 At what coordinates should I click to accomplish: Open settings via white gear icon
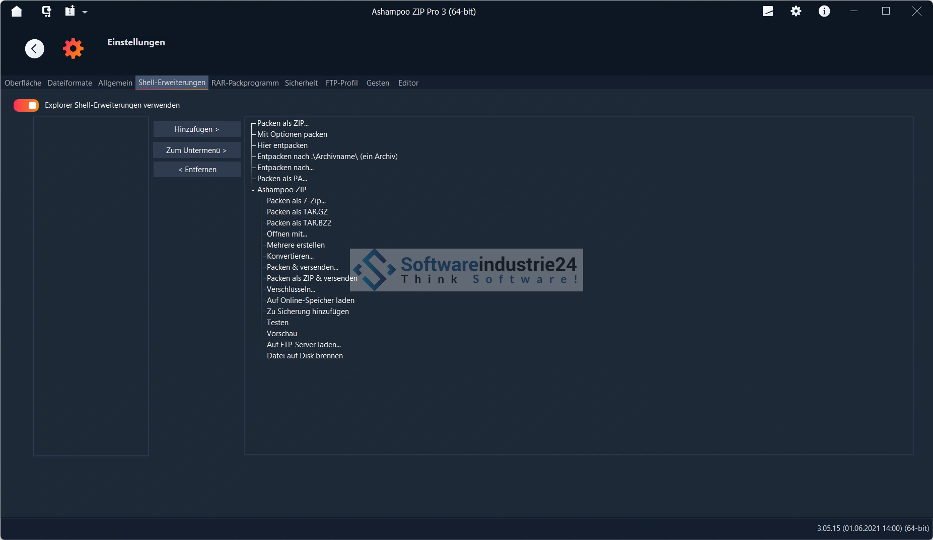[x=796, y=12]
